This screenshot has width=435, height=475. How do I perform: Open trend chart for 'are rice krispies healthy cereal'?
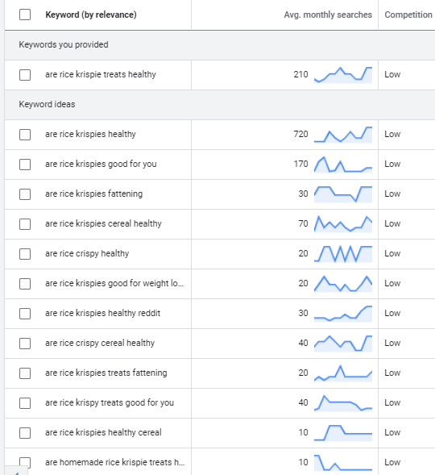tap(343, 433)
